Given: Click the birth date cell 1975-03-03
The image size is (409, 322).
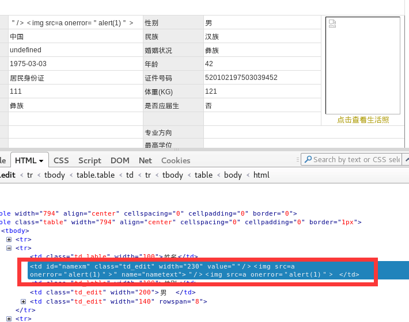Looking at the screenshot, I should pos(28,64).
